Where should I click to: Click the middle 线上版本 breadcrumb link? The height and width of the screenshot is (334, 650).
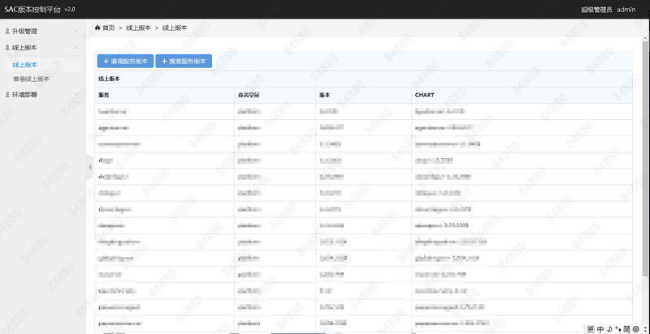138,28
